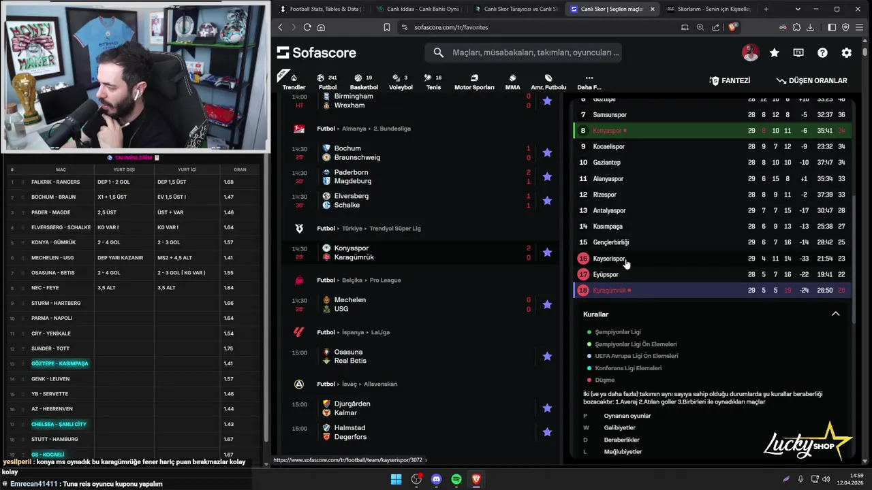Select the Basketbol sport category

tap(364, 82)
